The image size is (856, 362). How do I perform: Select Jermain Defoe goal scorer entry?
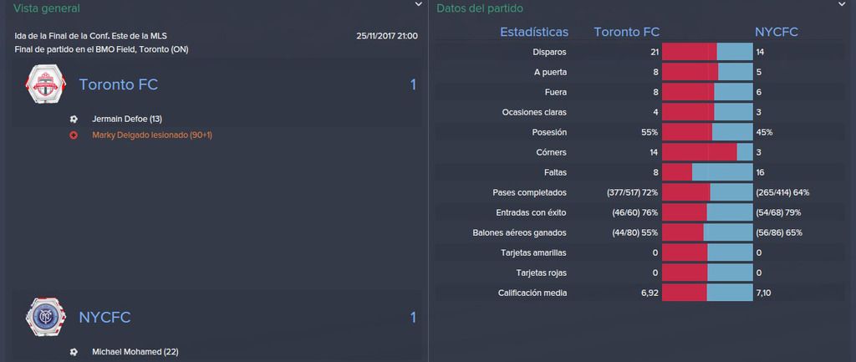click(x=127, y=119)
